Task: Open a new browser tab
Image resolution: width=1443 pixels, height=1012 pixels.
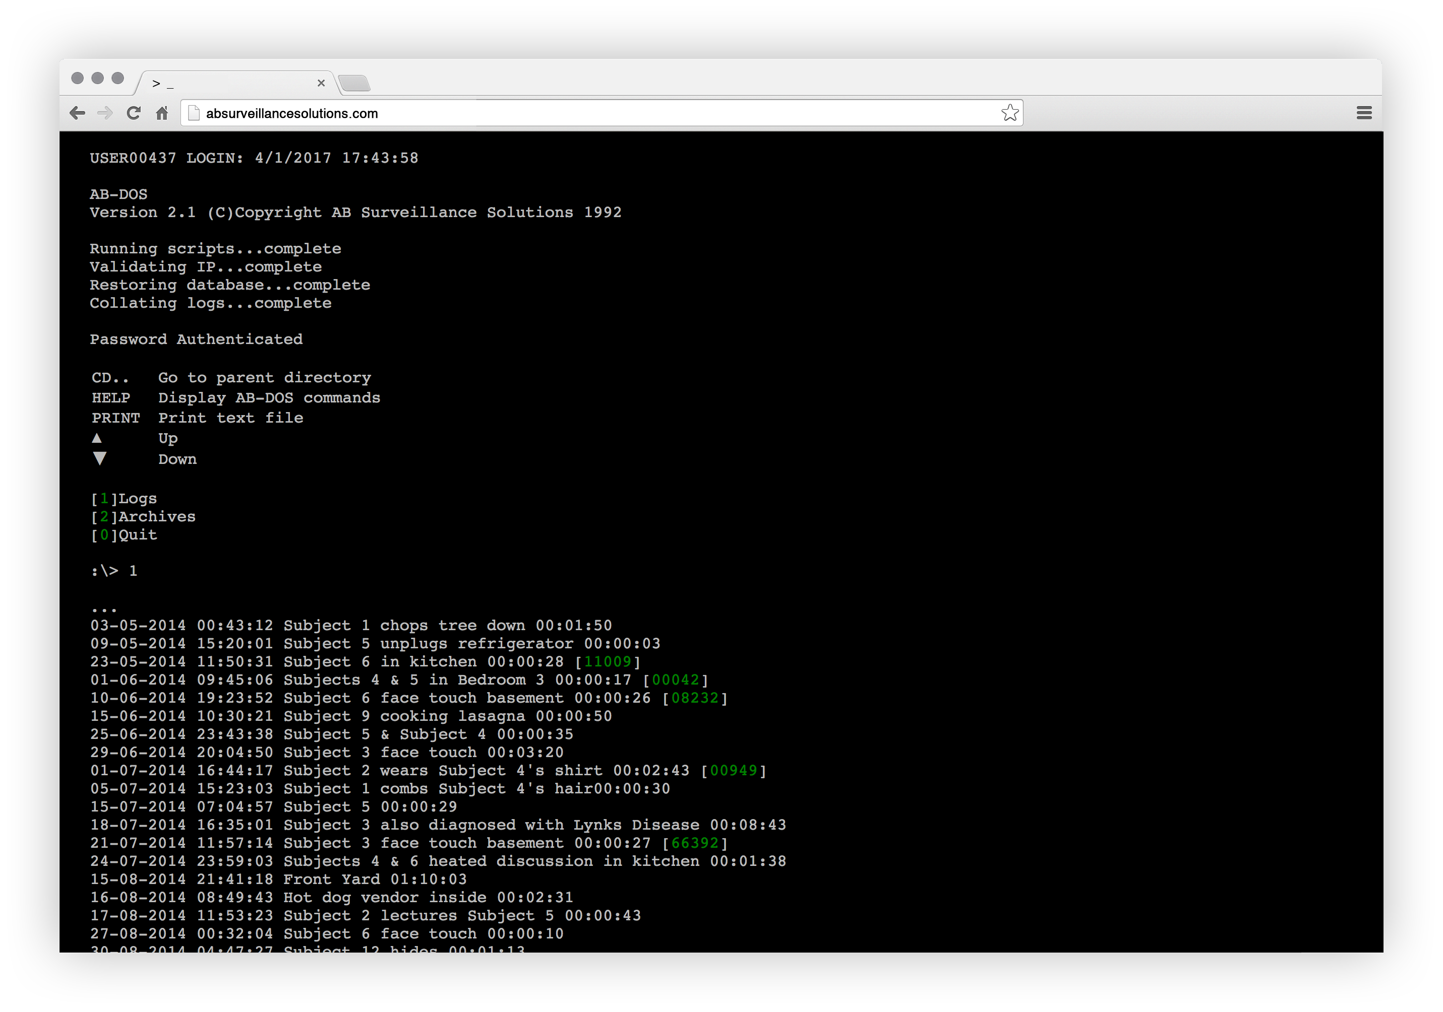Action: pyautogui.click(x=354, y=83)
